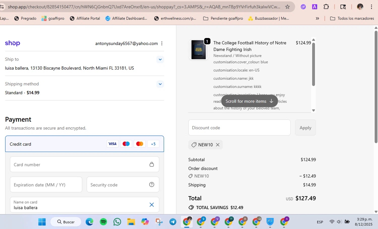This screenshot has width=378, height=229.
Task: Click the Security code help icon
Action: click(x=152, y=185)
